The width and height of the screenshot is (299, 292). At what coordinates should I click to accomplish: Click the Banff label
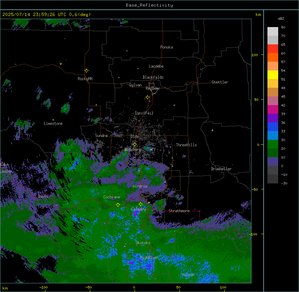coord(43,197)
